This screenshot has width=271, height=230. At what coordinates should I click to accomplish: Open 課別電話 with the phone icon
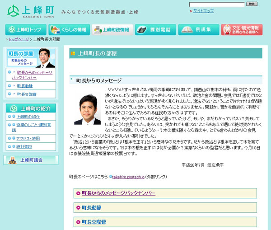[x=155, y=30]
